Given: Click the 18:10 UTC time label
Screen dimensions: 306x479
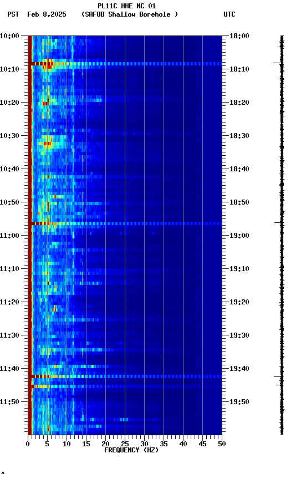Looking at the screenshot, I should 239,69.
